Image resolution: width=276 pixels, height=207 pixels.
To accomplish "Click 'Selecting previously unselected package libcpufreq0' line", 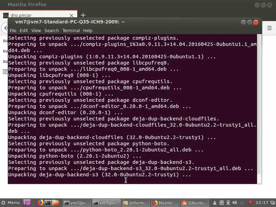I will [x=89, y=63].
